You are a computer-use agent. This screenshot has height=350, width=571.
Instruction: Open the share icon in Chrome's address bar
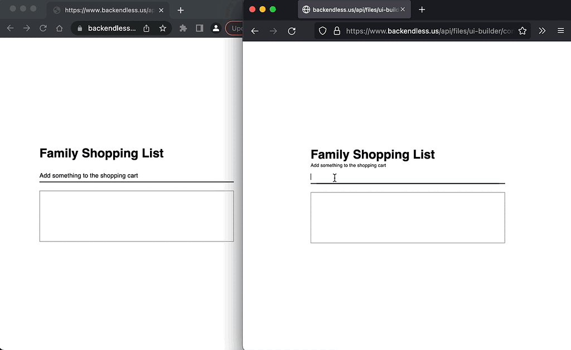click(x=146, y=28)
